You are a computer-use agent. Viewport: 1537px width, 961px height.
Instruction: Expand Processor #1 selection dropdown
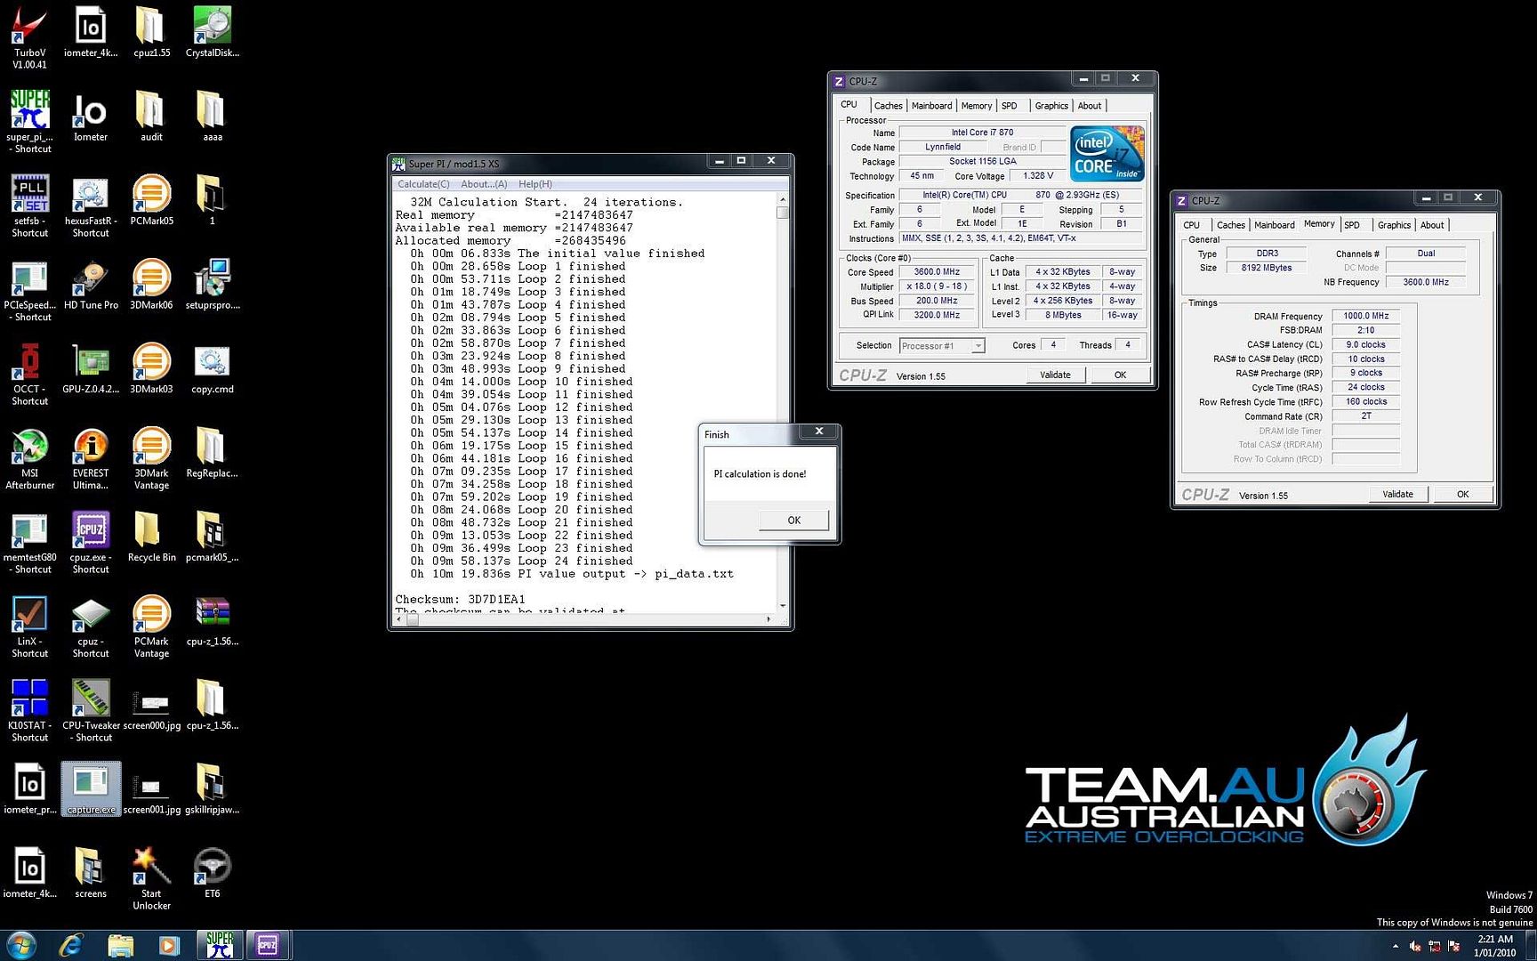click(x=978, y=346)
